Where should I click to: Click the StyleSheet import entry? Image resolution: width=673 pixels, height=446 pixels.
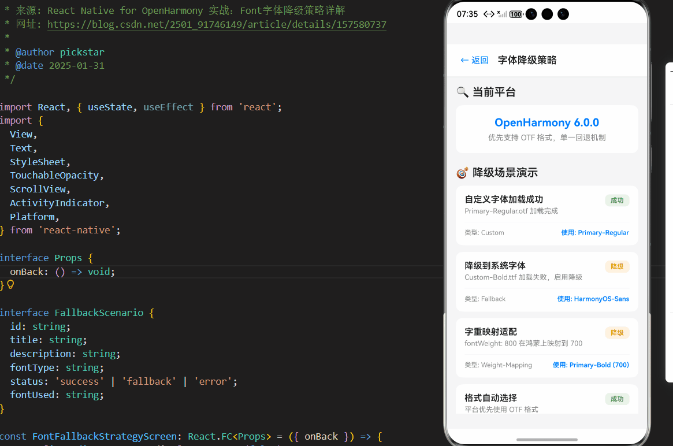pos(38,162)
